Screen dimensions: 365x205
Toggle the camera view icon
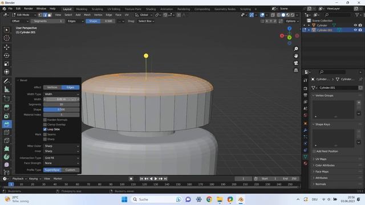point(296,63)
